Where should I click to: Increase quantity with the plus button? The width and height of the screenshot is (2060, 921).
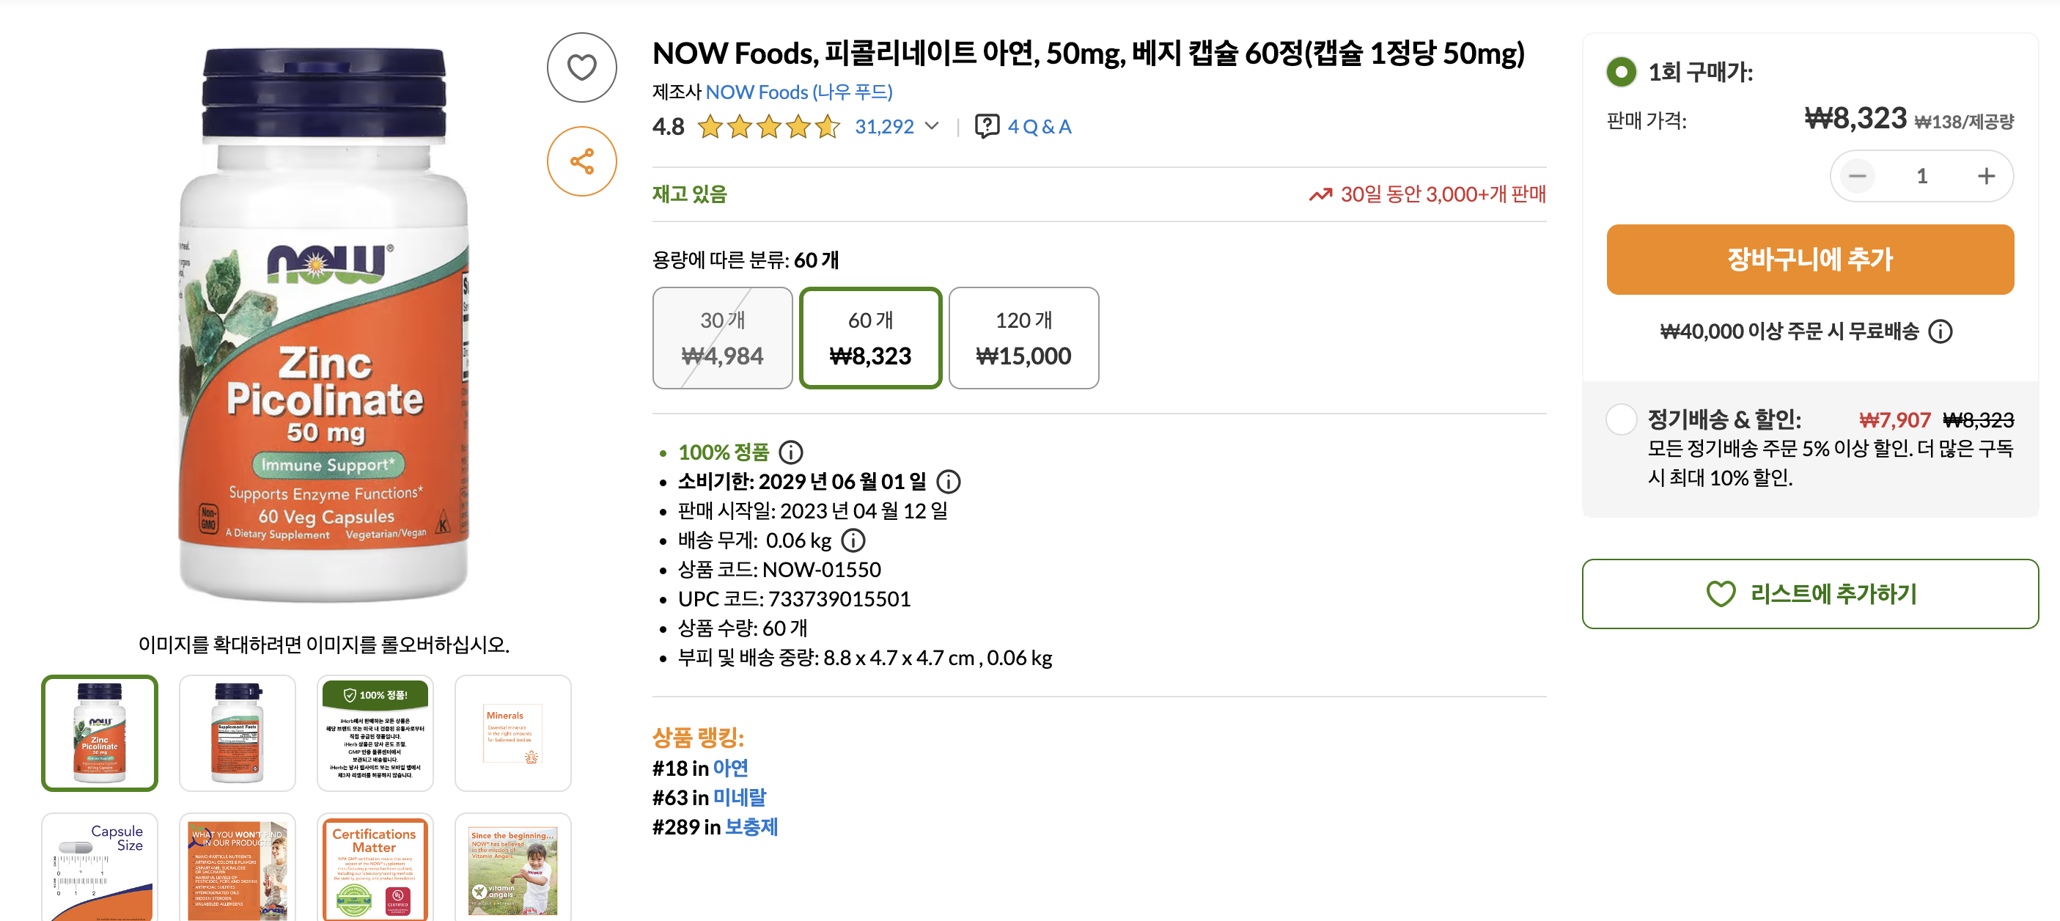point(1986,176)
